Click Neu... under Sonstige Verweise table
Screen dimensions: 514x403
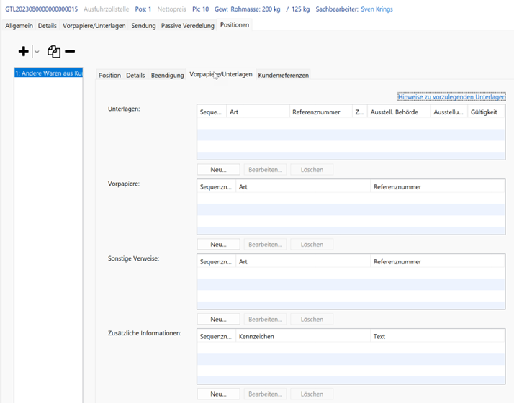click(218, 320)
